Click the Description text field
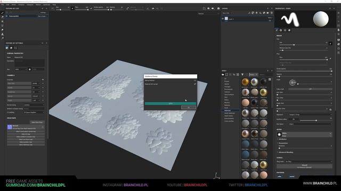The image size is (341, 191). point(29,63)
